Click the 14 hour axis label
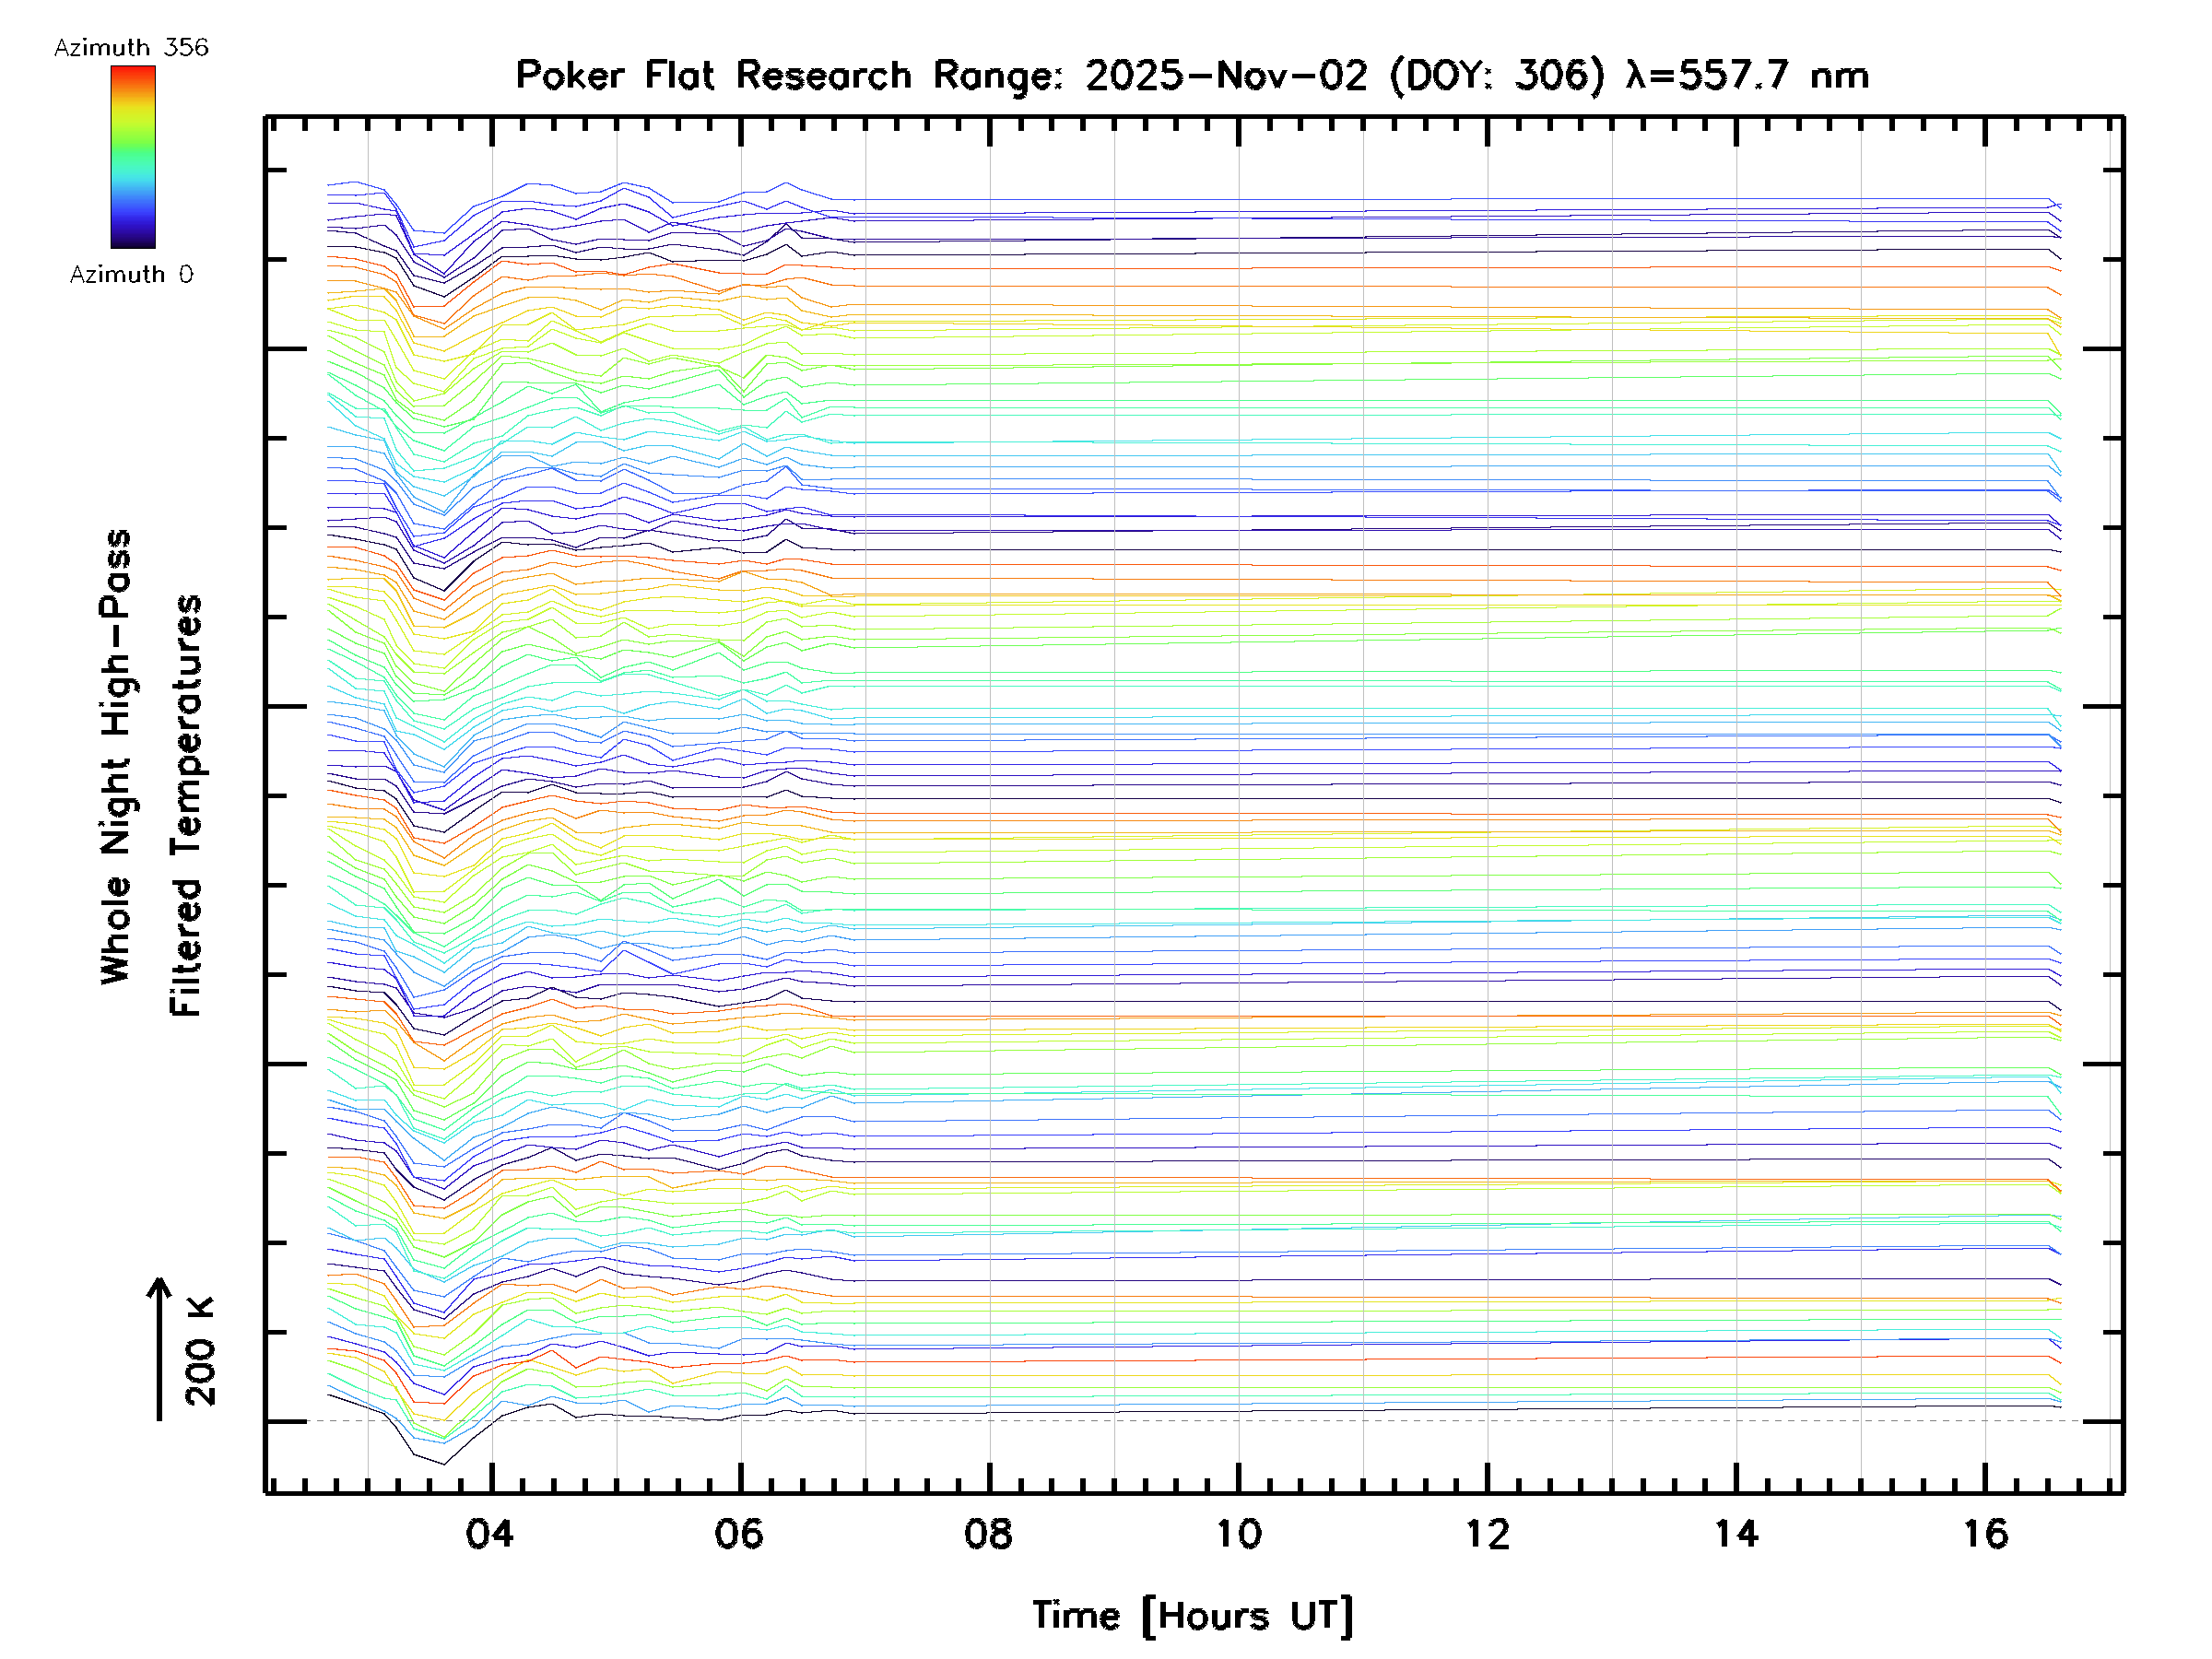2212x1659 pixels. 1736,1534
